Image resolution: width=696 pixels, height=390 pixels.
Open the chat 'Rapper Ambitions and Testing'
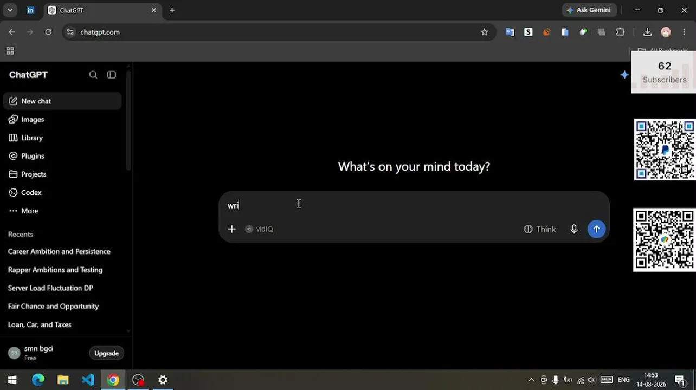[x=55, y=270]
